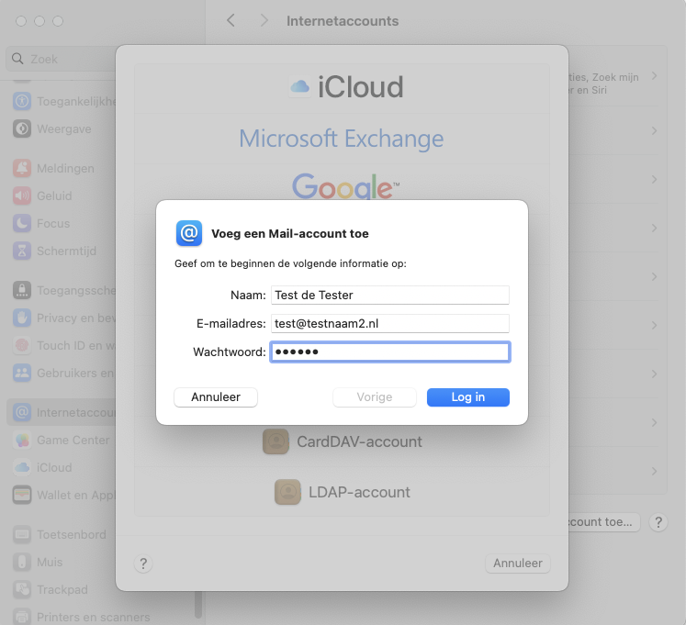This screenshot has height=625, width=686.
Task: Open help with bottom-left question mark
Action: 143,564
